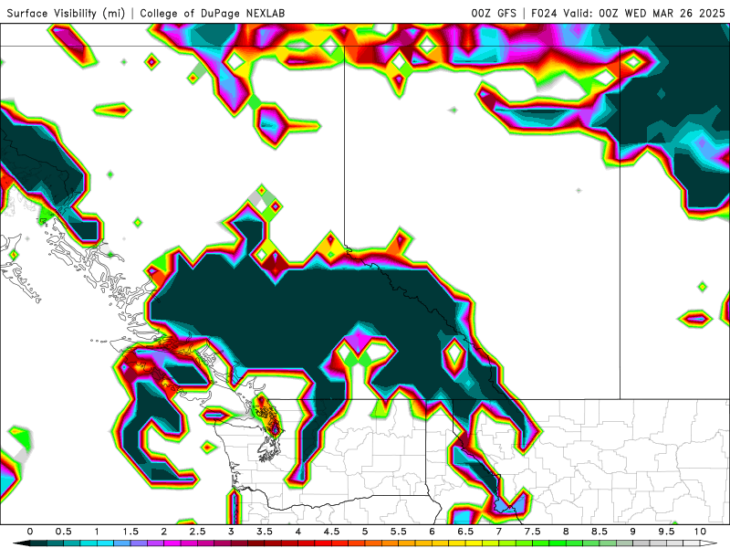Click the dark teal color bar segment under 0
Screen dimensions: 730x548
(x=38, y=543)
